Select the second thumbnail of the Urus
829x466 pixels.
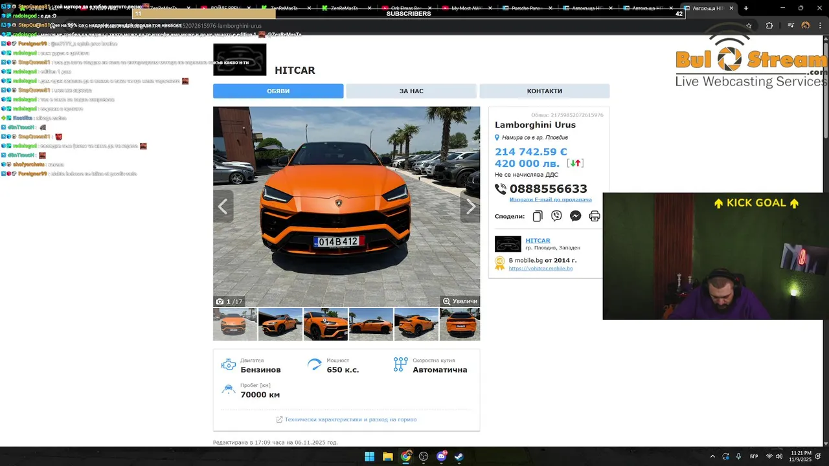pos(280,324)
